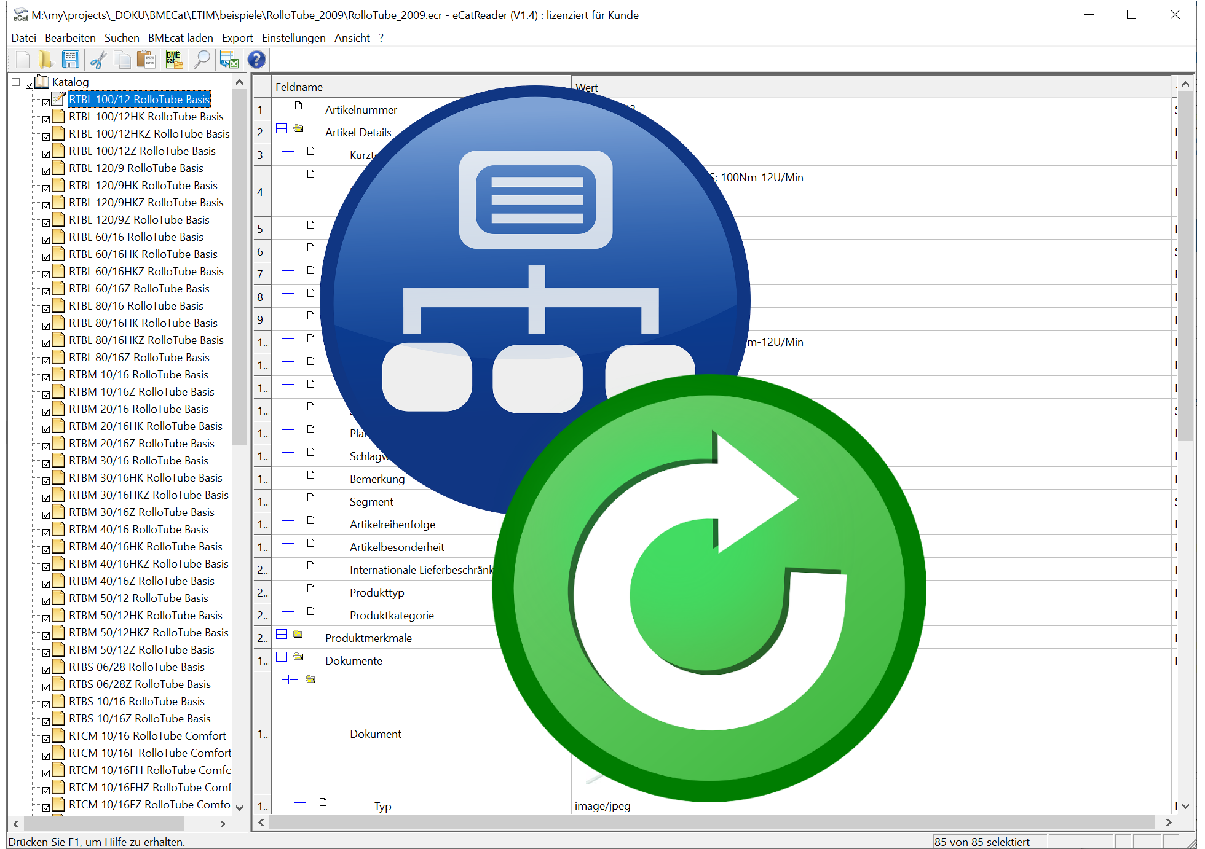Paste using the clipboard toolbar icon
1205x849 pixels.
146,60
